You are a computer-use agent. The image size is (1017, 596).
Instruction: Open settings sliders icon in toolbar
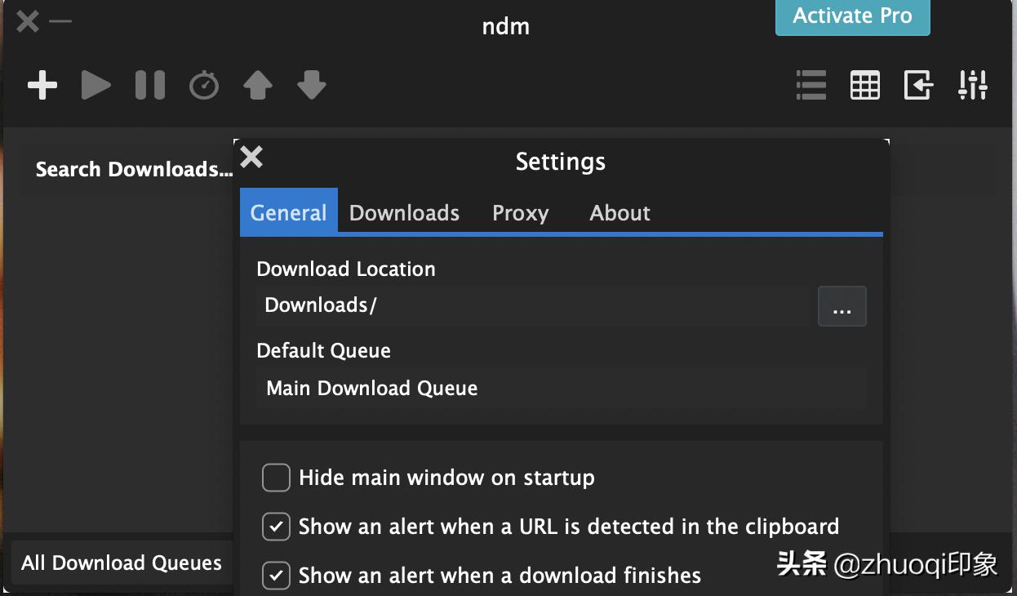[973, 85]
